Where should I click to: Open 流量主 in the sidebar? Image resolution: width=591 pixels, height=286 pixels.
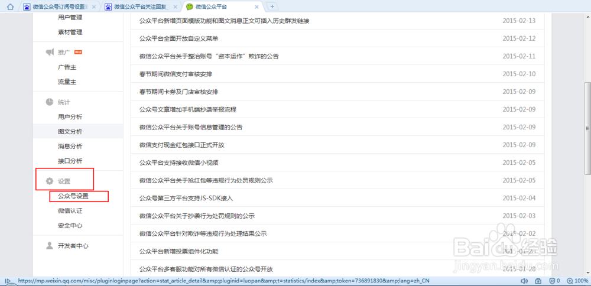67,82
